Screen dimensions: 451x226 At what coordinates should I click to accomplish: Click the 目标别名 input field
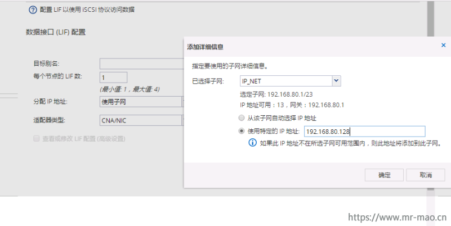click(x=142, y=64)
